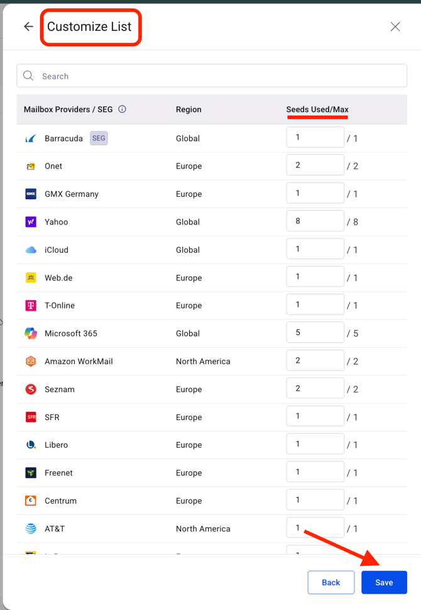Viewport: 421px width, 610px height.
Task: Click the search magnifier icon
Action: [x=28, y=76]
